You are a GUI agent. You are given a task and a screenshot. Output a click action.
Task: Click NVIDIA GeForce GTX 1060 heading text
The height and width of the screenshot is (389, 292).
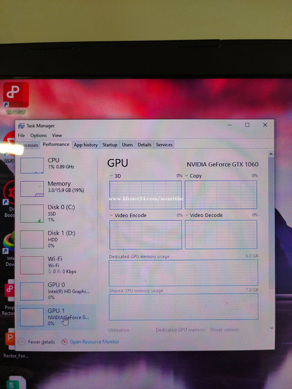(222, 164)
